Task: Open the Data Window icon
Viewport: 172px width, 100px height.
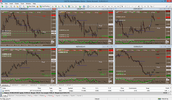Action: [x=14, y=7]
